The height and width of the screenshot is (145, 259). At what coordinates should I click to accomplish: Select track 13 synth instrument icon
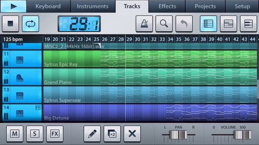point(20,96)
